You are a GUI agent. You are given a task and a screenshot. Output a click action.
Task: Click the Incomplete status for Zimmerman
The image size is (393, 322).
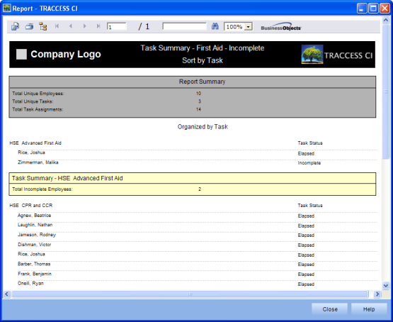[309, 163]
